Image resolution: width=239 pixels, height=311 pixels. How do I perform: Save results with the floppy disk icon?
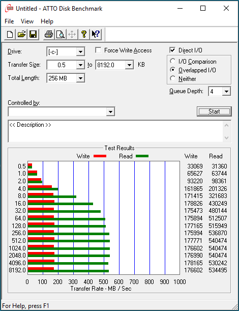[x=33, y=34]
